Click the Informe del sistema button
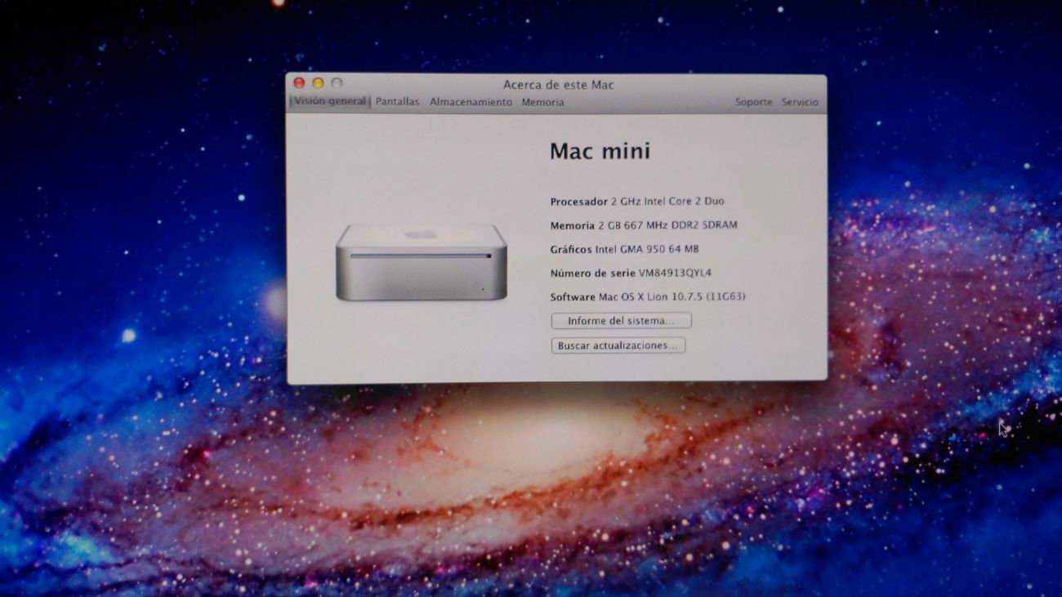This screenshot has width=1062, height=597. click(621, 321)
